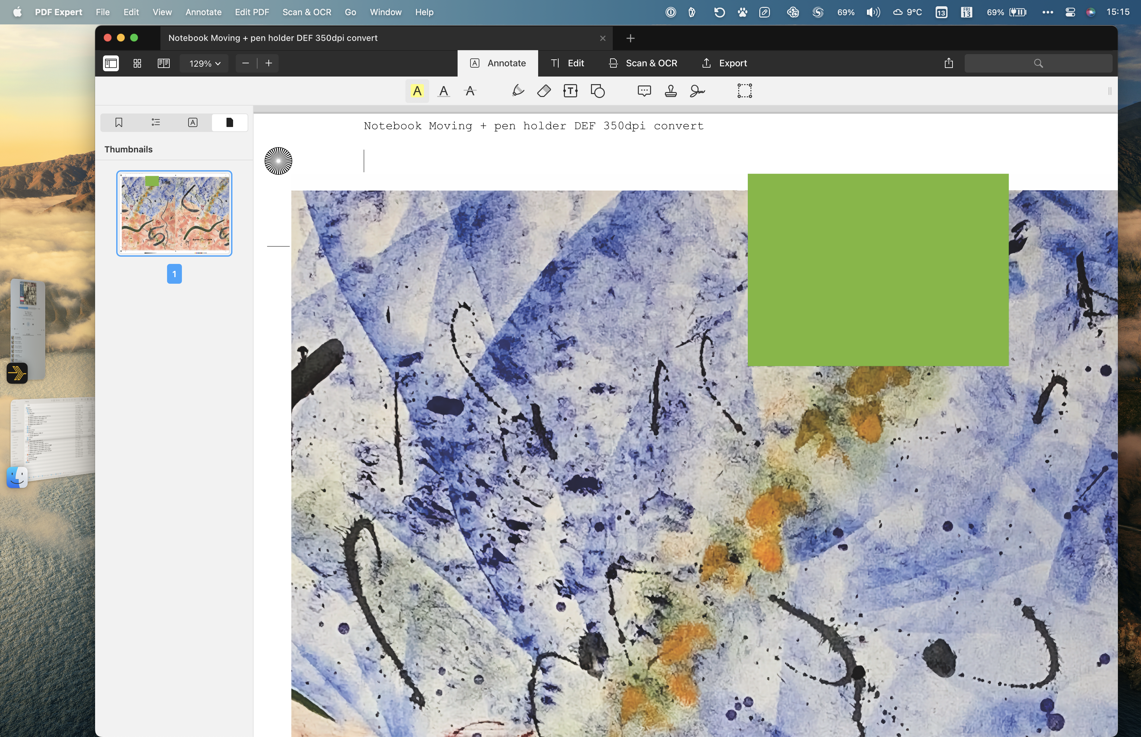Image resolution: width=1141 pixels, height=737 pixels.
Task: Open the bookmarks sidebar tab
Action: click(x=119, y=122)
